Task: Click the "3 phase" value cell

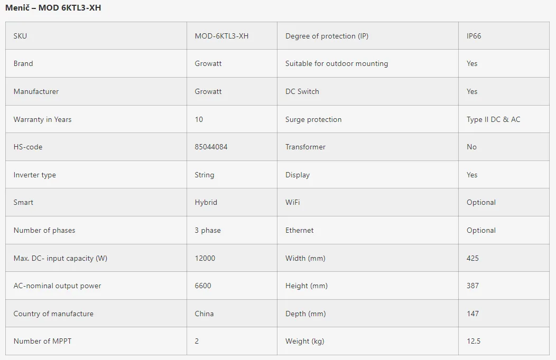Action: (208, 230)
